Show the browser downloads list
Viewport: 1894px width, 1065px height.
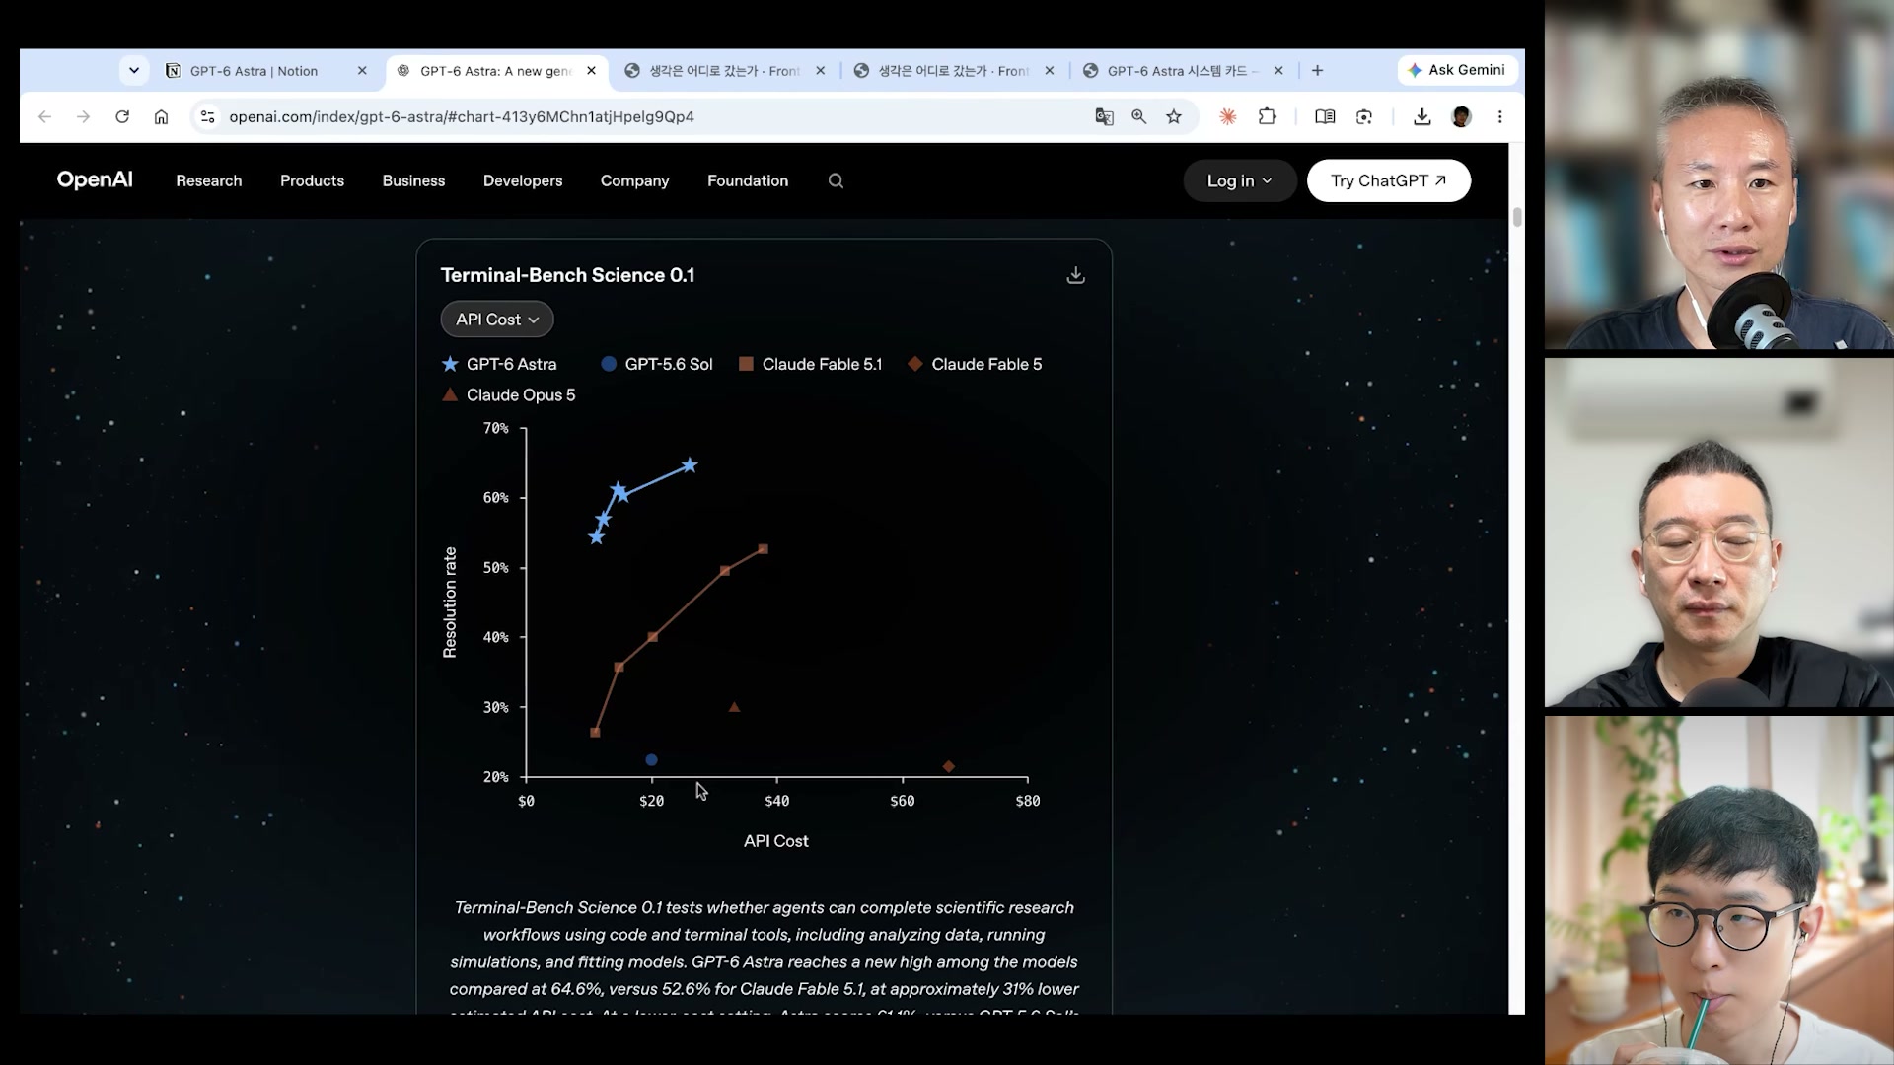pyautogui.click(x=1421, y=116)
